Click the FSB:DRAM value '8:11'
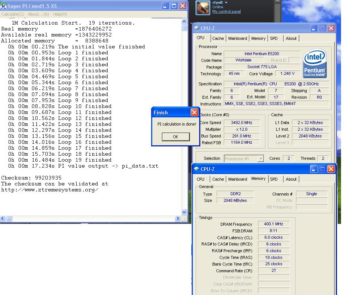Image resolution: width=363 pixels, height=295 pixels. (x=274, y=231)
